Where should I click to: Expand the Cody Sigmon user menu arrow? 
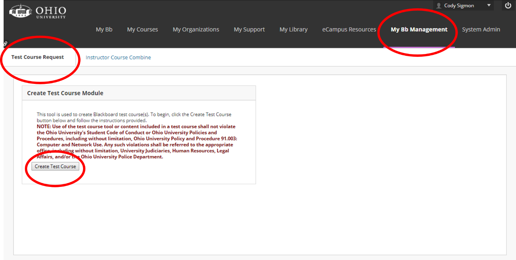(x=489, y=5)
